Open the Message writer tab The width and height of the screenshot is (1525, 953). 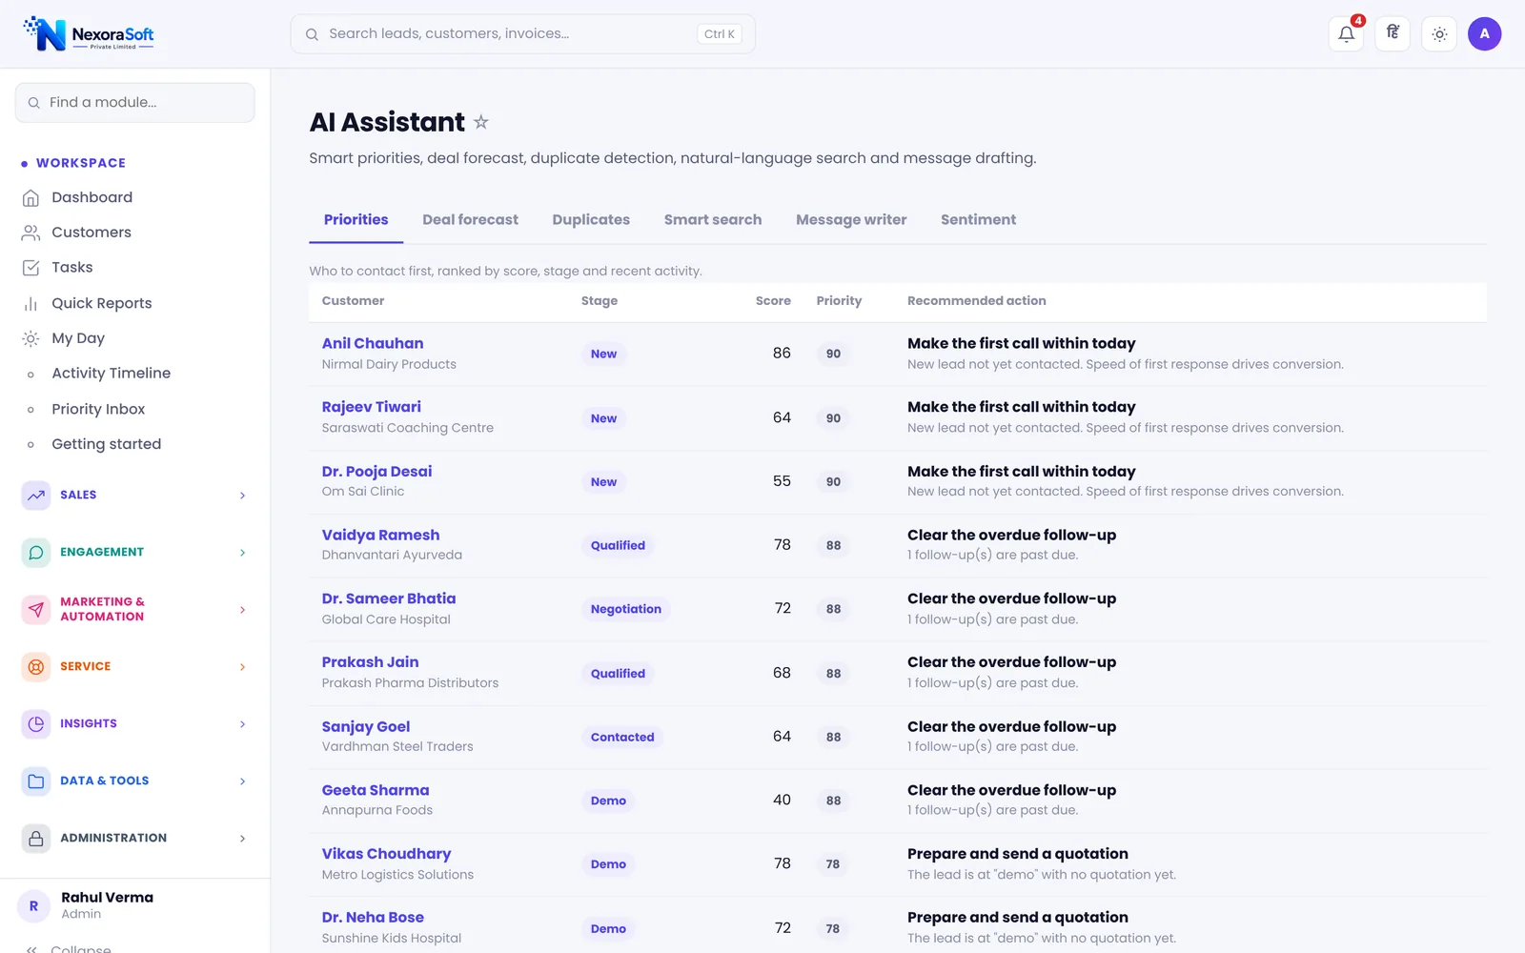point(851,220)
